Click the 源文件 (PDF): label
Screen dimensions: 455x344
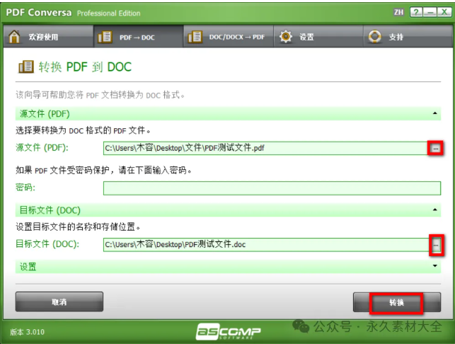pos(42,147)
